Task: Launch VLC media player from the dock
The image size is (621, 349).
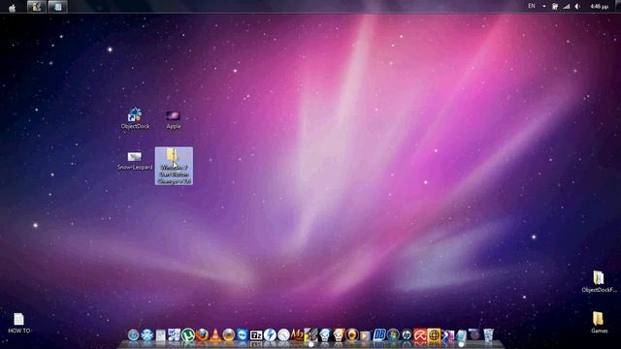Action: [x=215, y=334]
